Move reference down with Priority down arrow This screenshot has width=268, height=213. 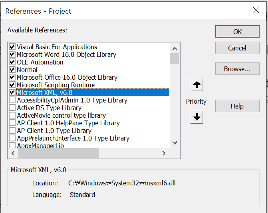pyautogui.click(x=197, y=117)
